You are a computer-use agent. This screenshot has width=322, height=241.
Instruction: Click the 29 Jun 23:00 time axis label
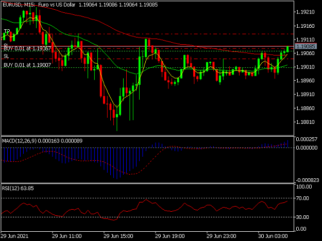tap(222, 236)
